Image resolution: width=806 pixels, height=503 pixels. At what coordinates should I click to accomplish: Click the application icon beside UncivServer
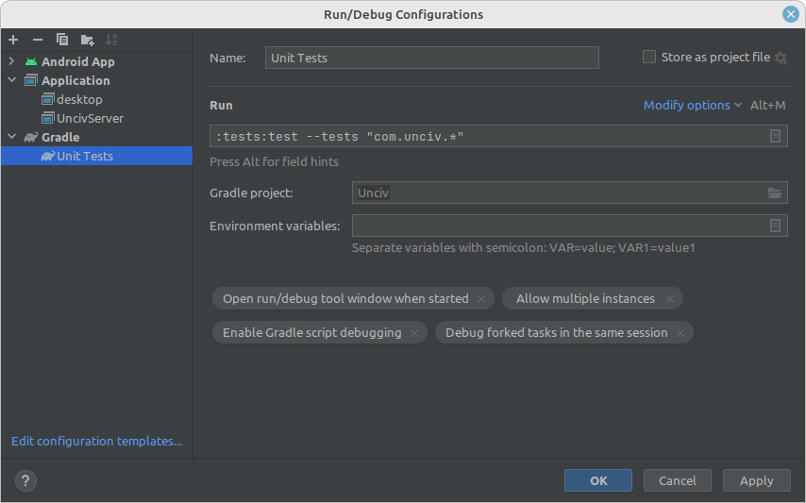point(48,118)
